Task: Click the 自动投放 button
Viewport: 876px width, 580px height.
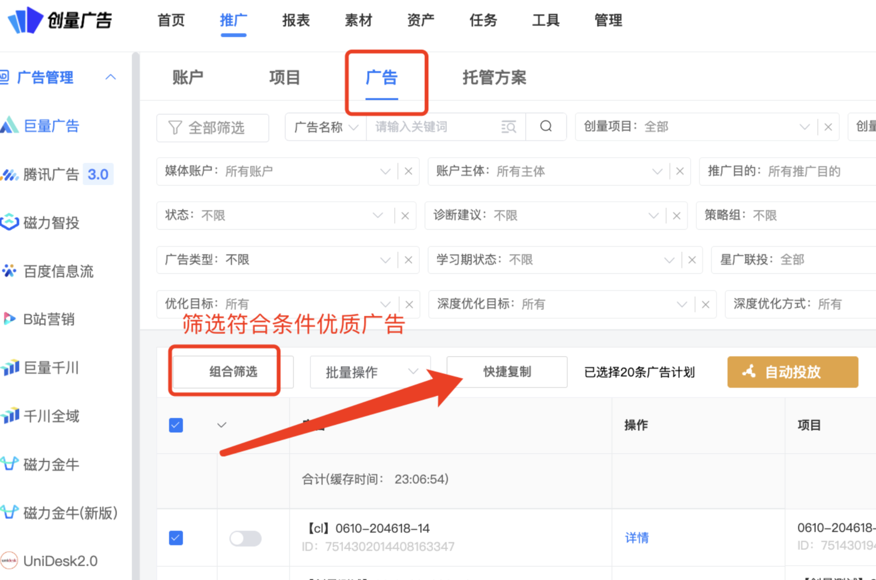Action: tap(793, 372)
